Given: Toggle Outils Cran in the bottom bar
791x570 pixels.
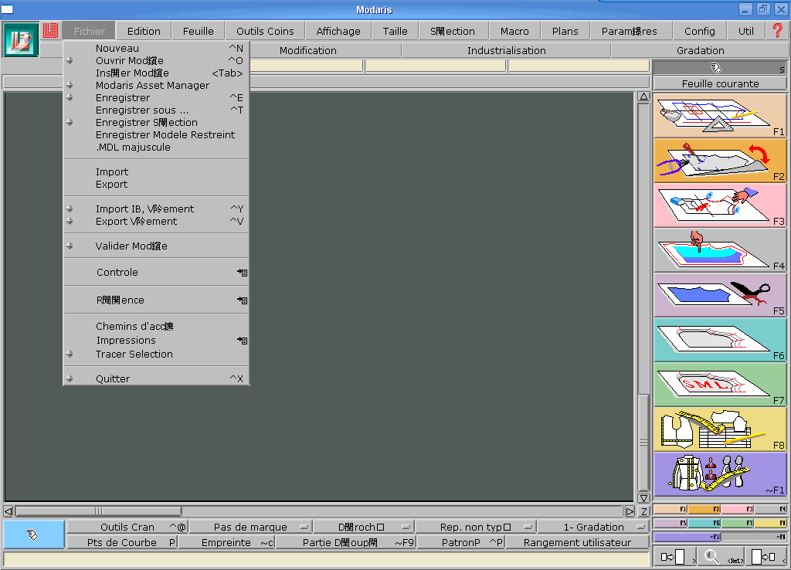Looking at the screenshot, I should point(127,527).
